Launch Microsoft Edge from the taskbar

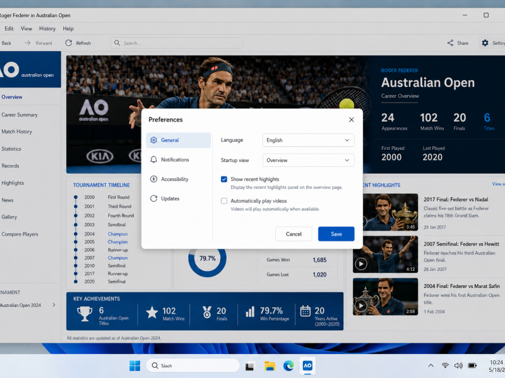288,365
